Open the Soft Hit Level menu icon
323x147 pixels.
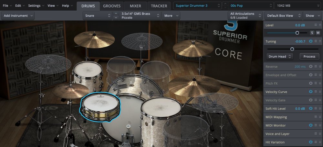[316, 108]
